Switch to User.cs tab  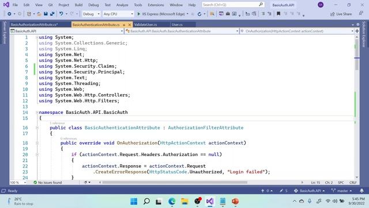177,24
